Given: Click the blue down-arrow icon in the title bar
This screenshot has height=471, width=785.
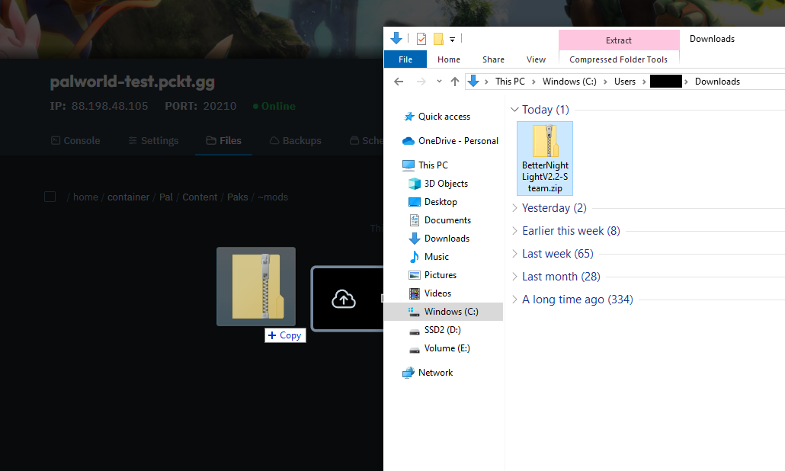Looking at the screenshot, I should [396, 39].
